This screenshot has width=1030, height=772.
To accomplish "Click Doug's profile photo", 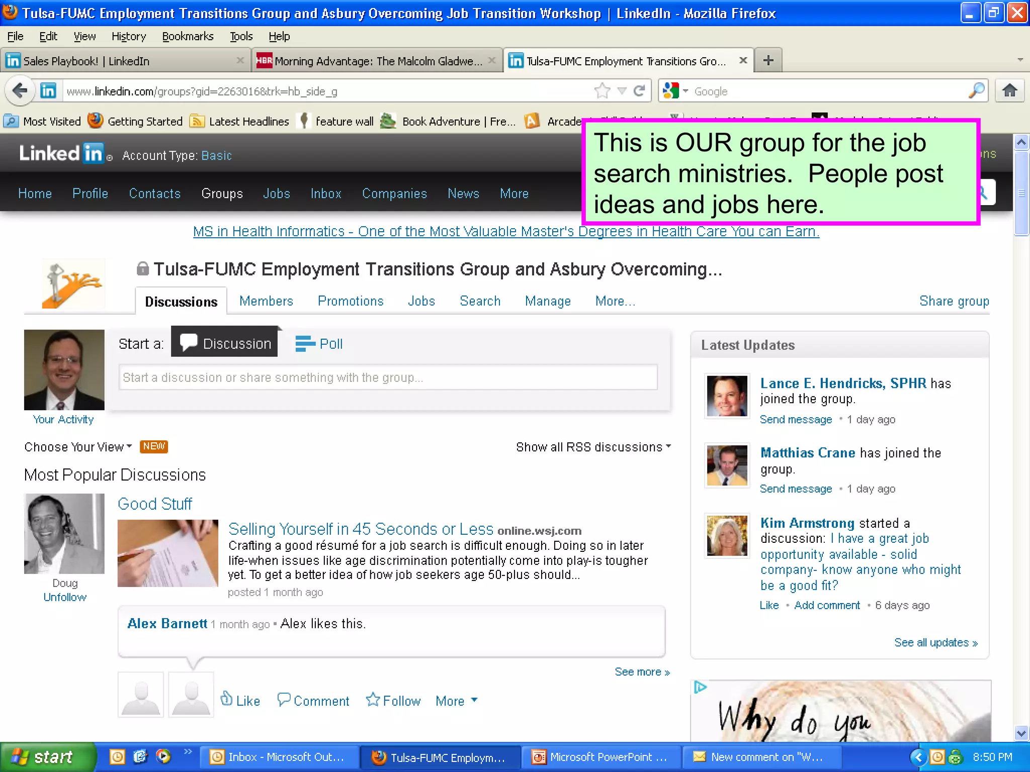I will click(64, 534).
